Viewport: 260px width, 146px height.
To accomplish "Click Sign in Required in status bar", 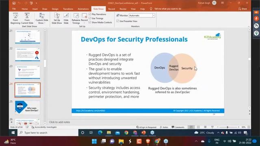I will coord(146,127).
